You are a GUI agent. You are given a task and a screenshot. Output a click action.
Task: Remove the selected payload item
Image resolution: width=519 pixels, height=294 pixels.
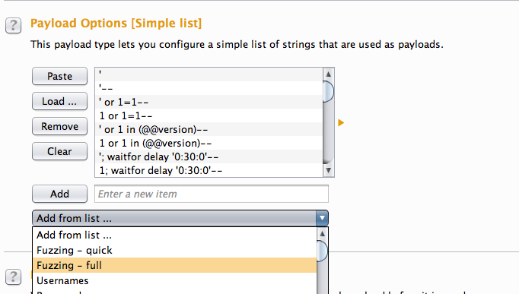pyautogui.click(x=59, y=126)
